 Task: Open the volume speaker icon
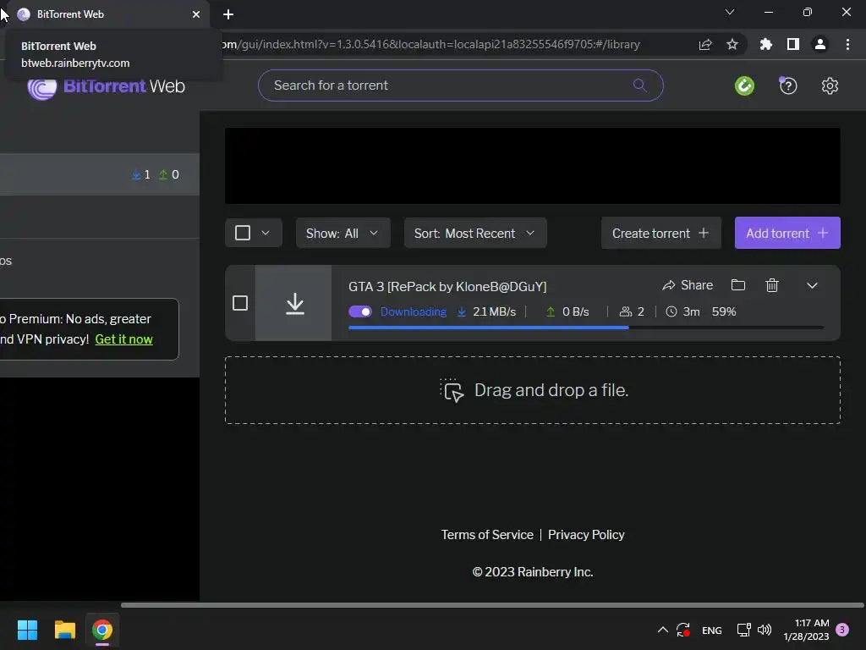tap(765, 630)
